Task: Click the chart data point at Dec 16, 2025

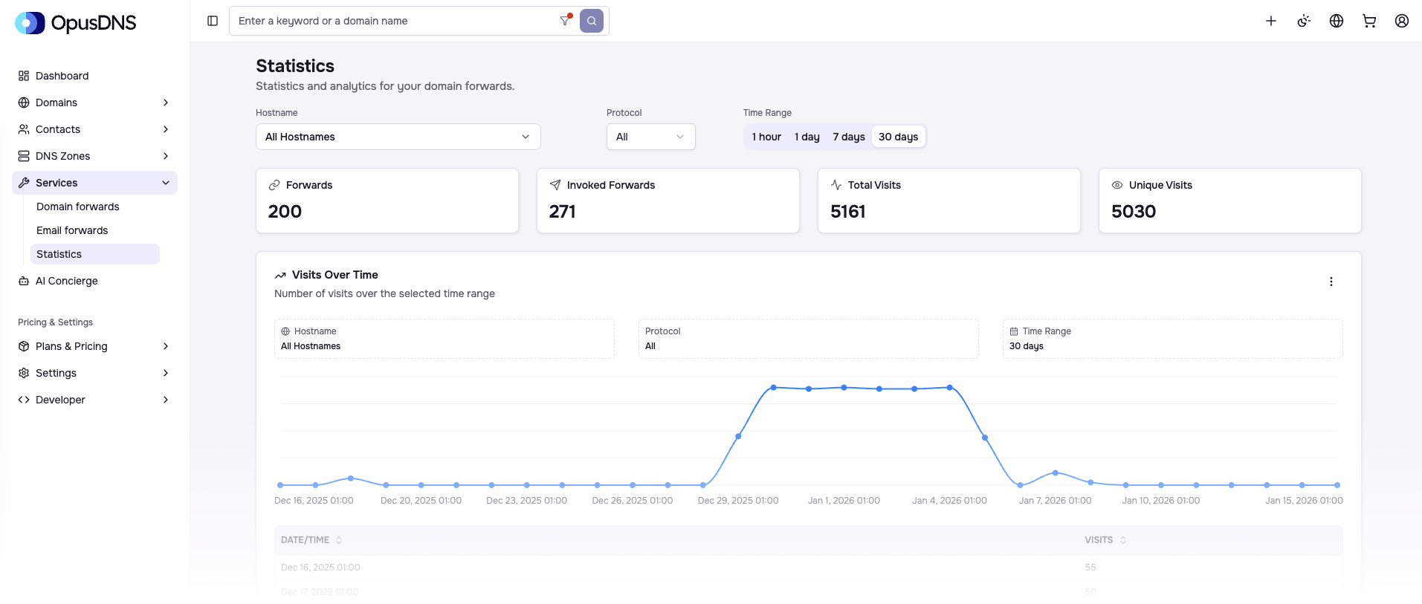Action: (280, 485)
